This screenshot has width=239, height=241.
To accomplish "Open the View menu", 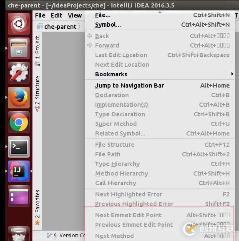I will 75,15.
